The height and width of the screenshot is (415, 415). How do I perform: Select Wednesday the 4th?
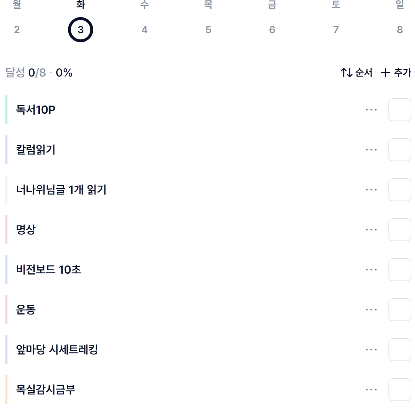click(x=144, y=29)
